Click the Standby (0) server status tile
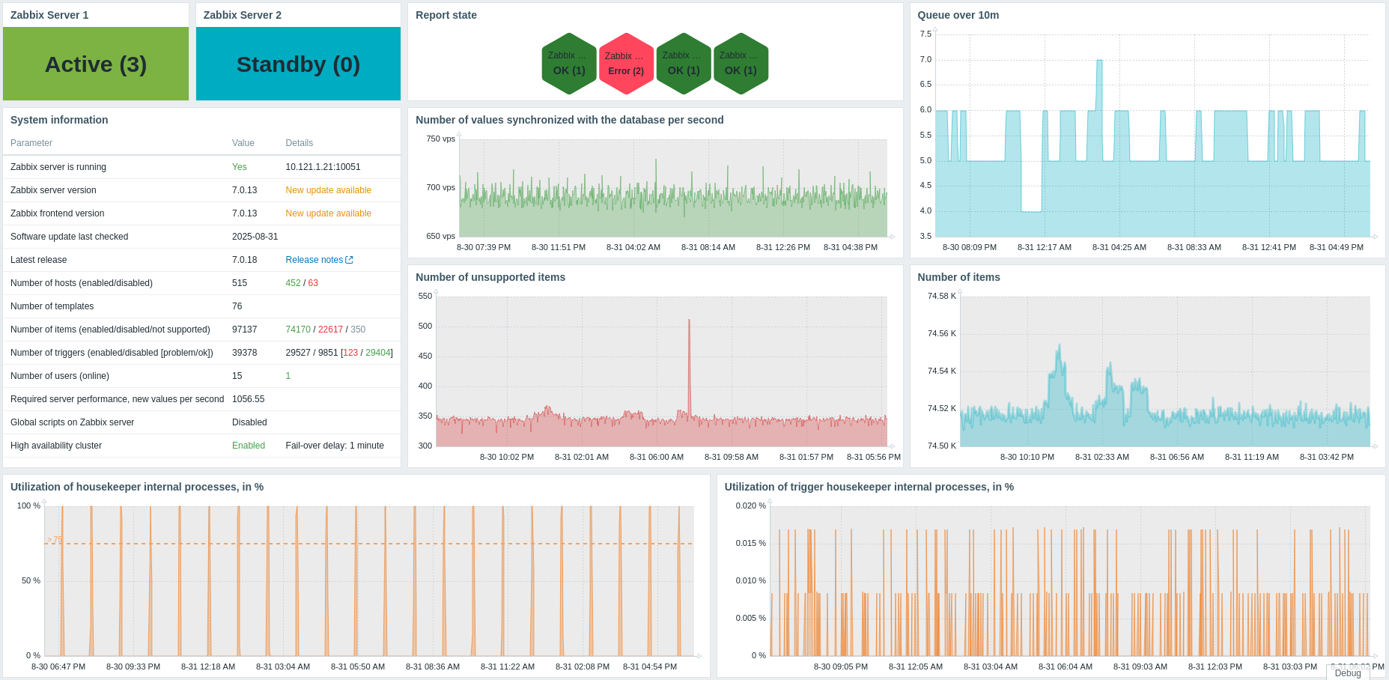The height and width of the screenshot is (680, 1389). tap(298, 64)
